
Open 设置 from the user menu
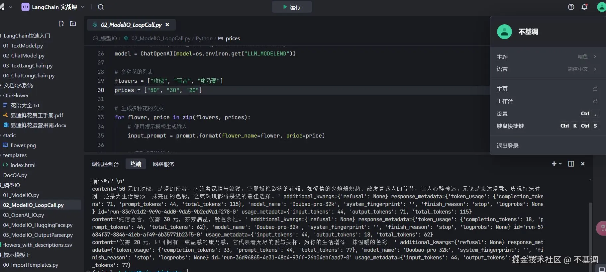point(502,114)
